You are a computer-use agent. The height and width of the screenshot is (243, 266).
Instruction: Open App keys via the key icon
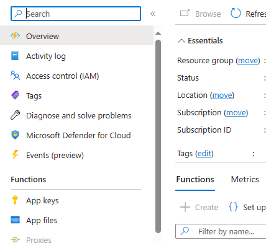pos(15,200)
